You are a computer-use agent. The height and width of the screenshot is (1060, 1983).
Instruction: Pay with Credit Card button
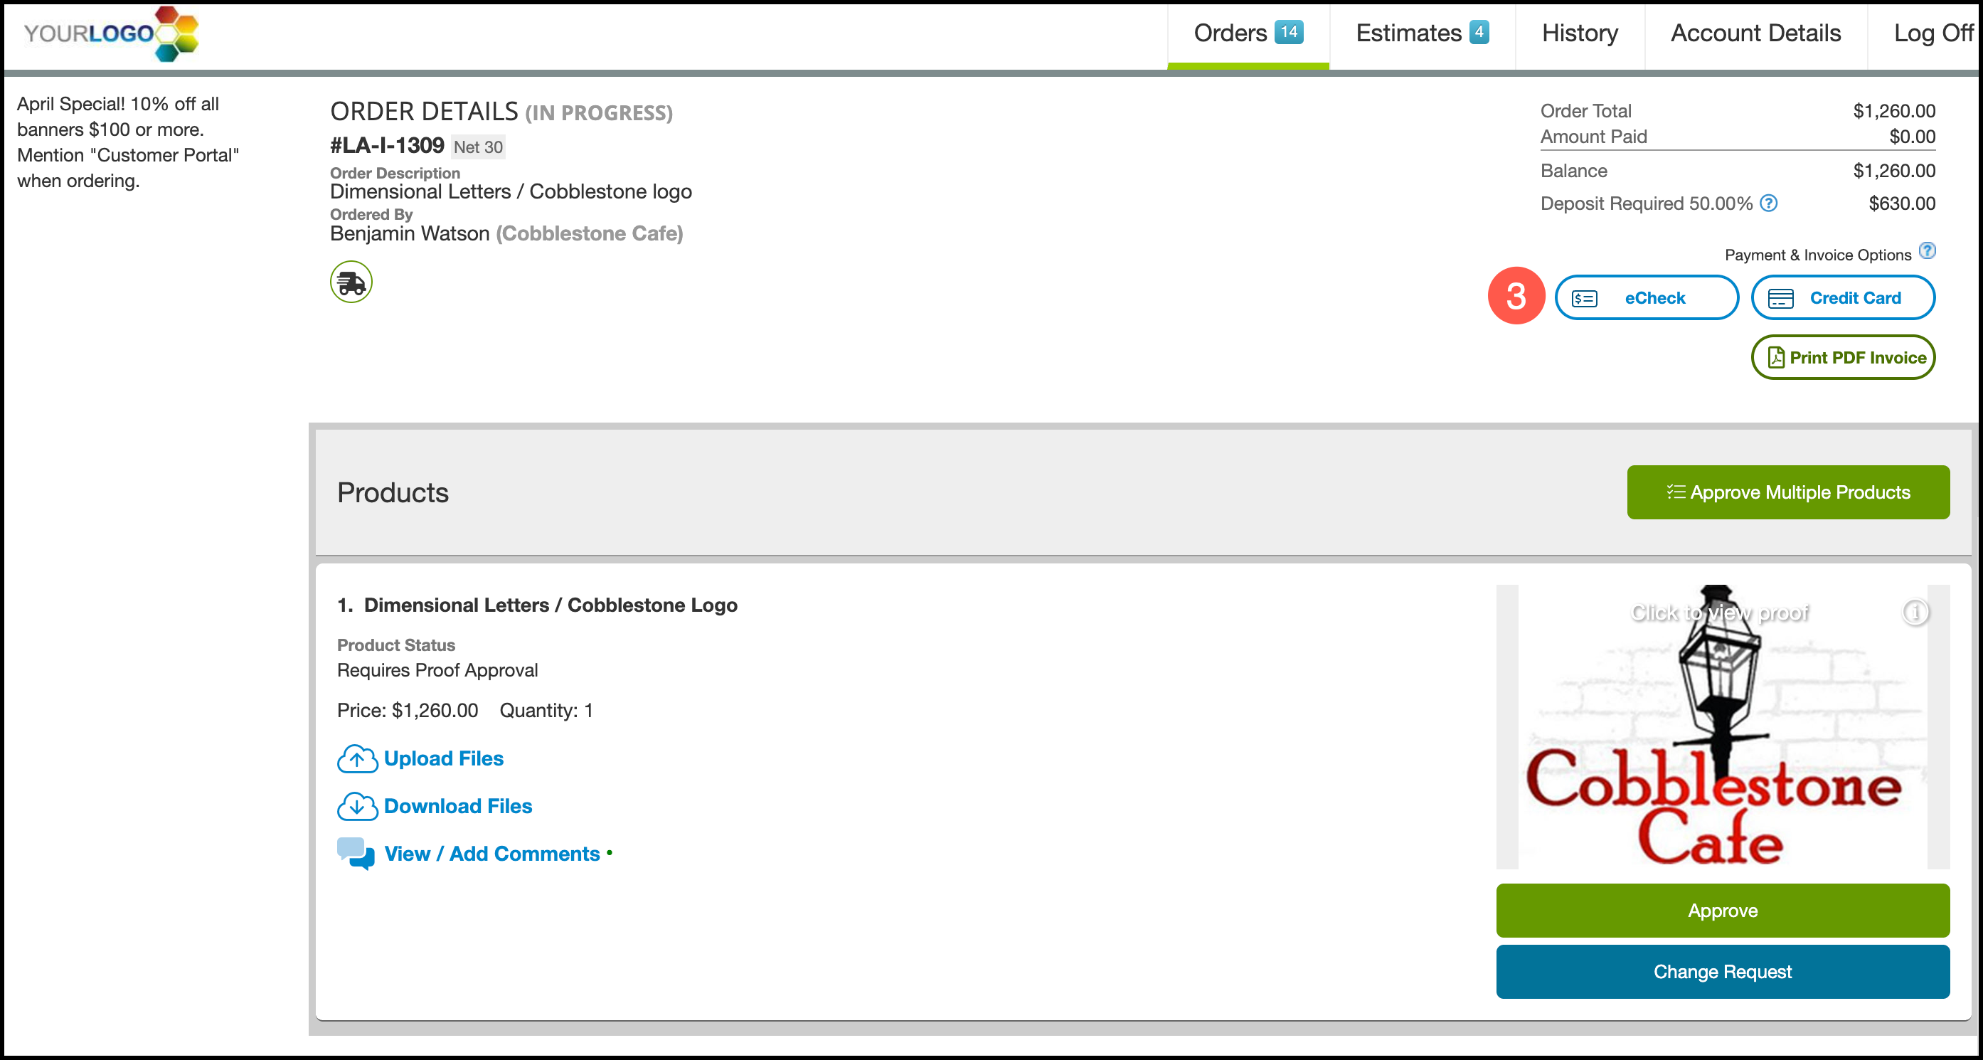[x=1842, y=298]
